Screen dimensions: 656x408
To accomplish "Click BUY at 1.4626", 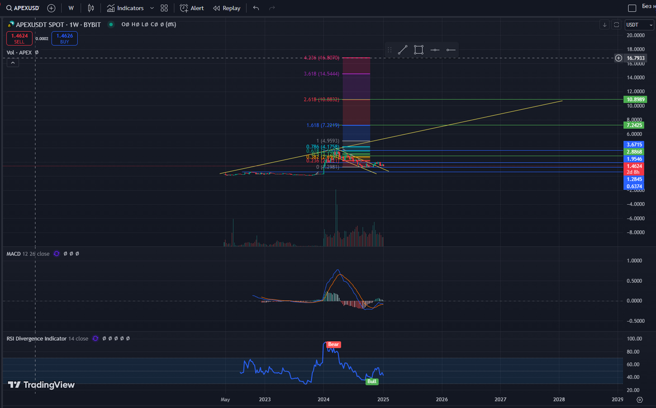I will [x=65, y=38].
